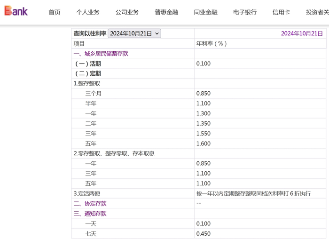Screen dimensions: 329x239
Task: Click the 半年 row label
Action: tap(91, 104)
